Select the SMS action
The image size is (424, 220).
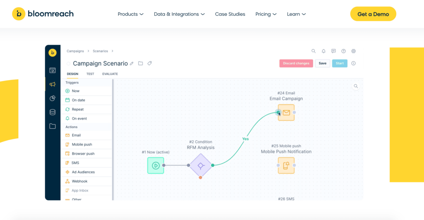(86, 163)
